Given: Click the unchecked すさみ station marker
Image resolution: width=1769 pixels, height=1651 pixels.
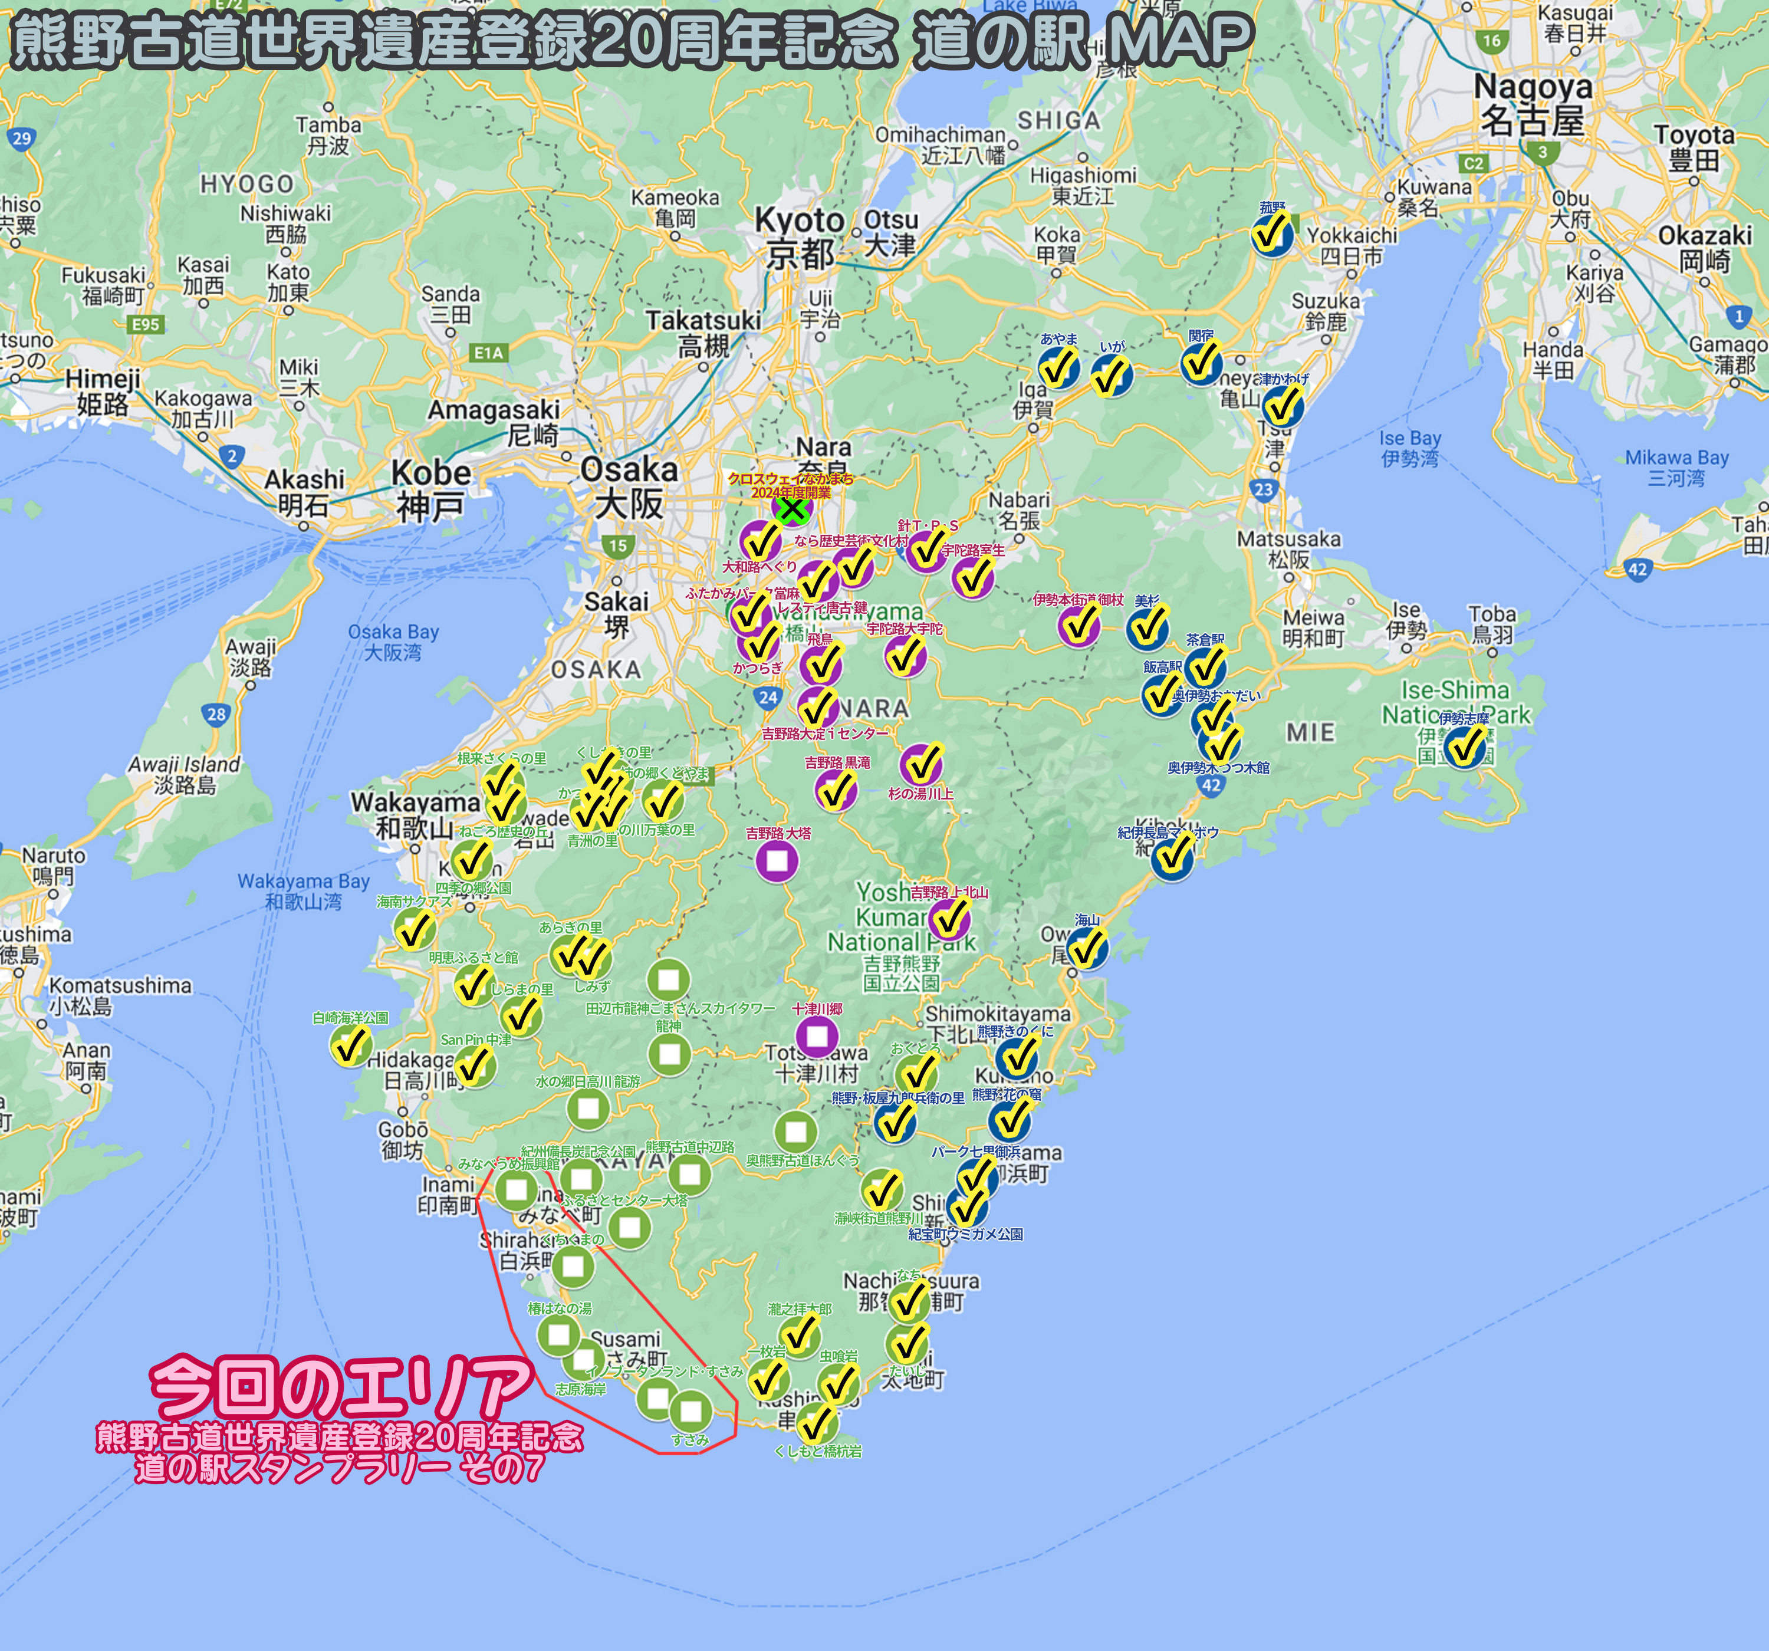Looking at the screenshot, I should (x=690, y=1410).
